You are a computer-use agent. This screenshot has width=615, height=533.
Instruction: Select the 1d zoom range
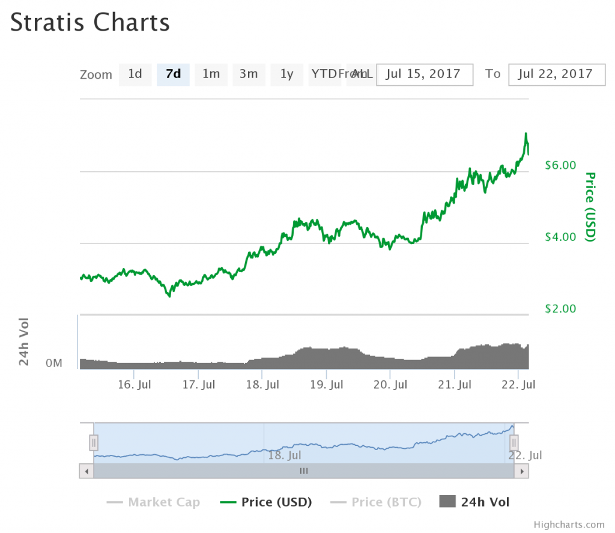click(135, 75)
